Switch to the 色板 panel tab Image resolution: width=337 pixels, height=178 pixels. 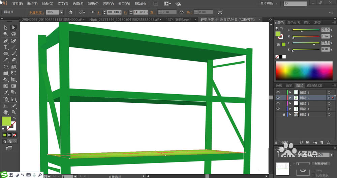(279, 85)
